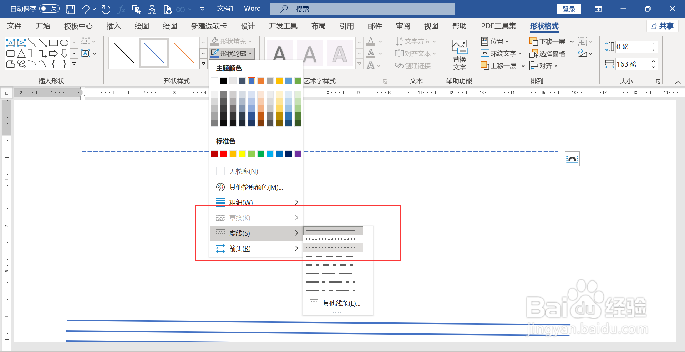685x352 pixels.
Task: Select the oval shape in shapes gallery
Action: pyautogui.click(x=64, y=43)
